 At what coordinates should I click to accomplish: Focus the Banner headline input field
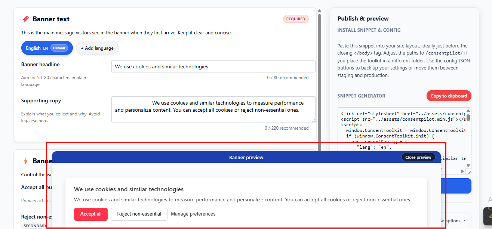[213, 66]
